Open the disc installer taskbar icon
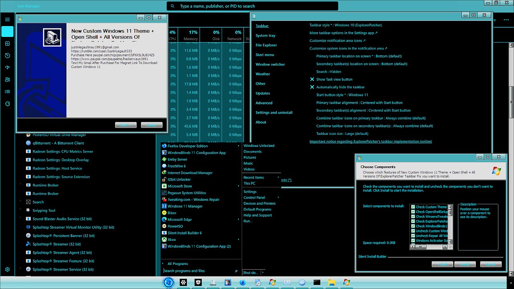 click(x=257, y=283)
